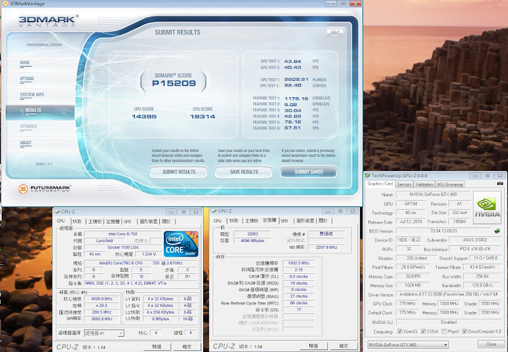508x352 pixels.
Task: Click the Intel Core i5 750 name field
Action: 123,234
